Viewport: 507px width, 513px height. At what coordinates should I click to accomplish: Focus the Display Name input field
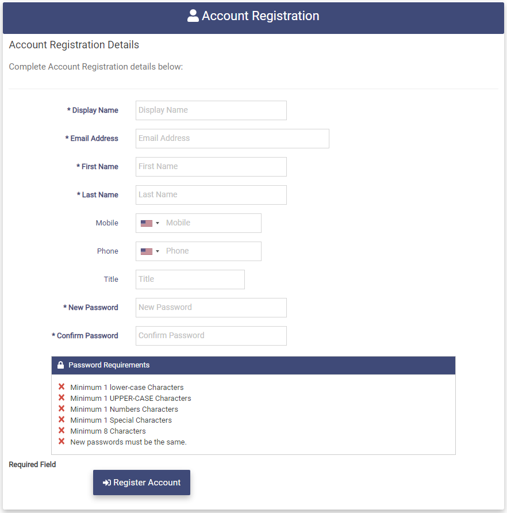[x=211, y=110]
